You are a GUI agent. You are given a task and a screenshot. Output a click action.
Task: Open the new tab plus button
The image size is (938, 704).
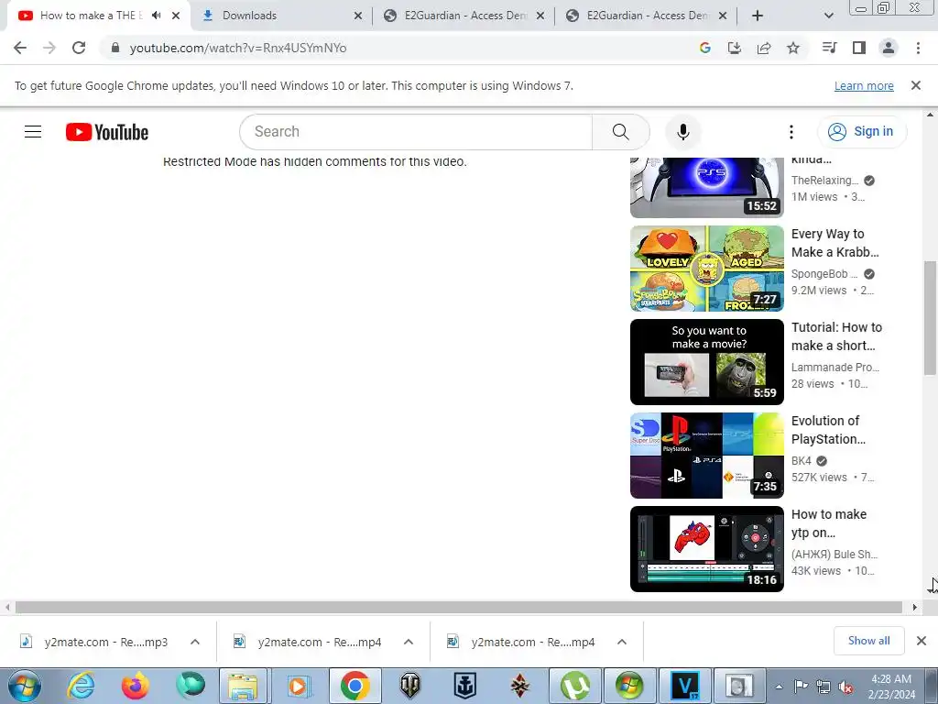(758, 16)
